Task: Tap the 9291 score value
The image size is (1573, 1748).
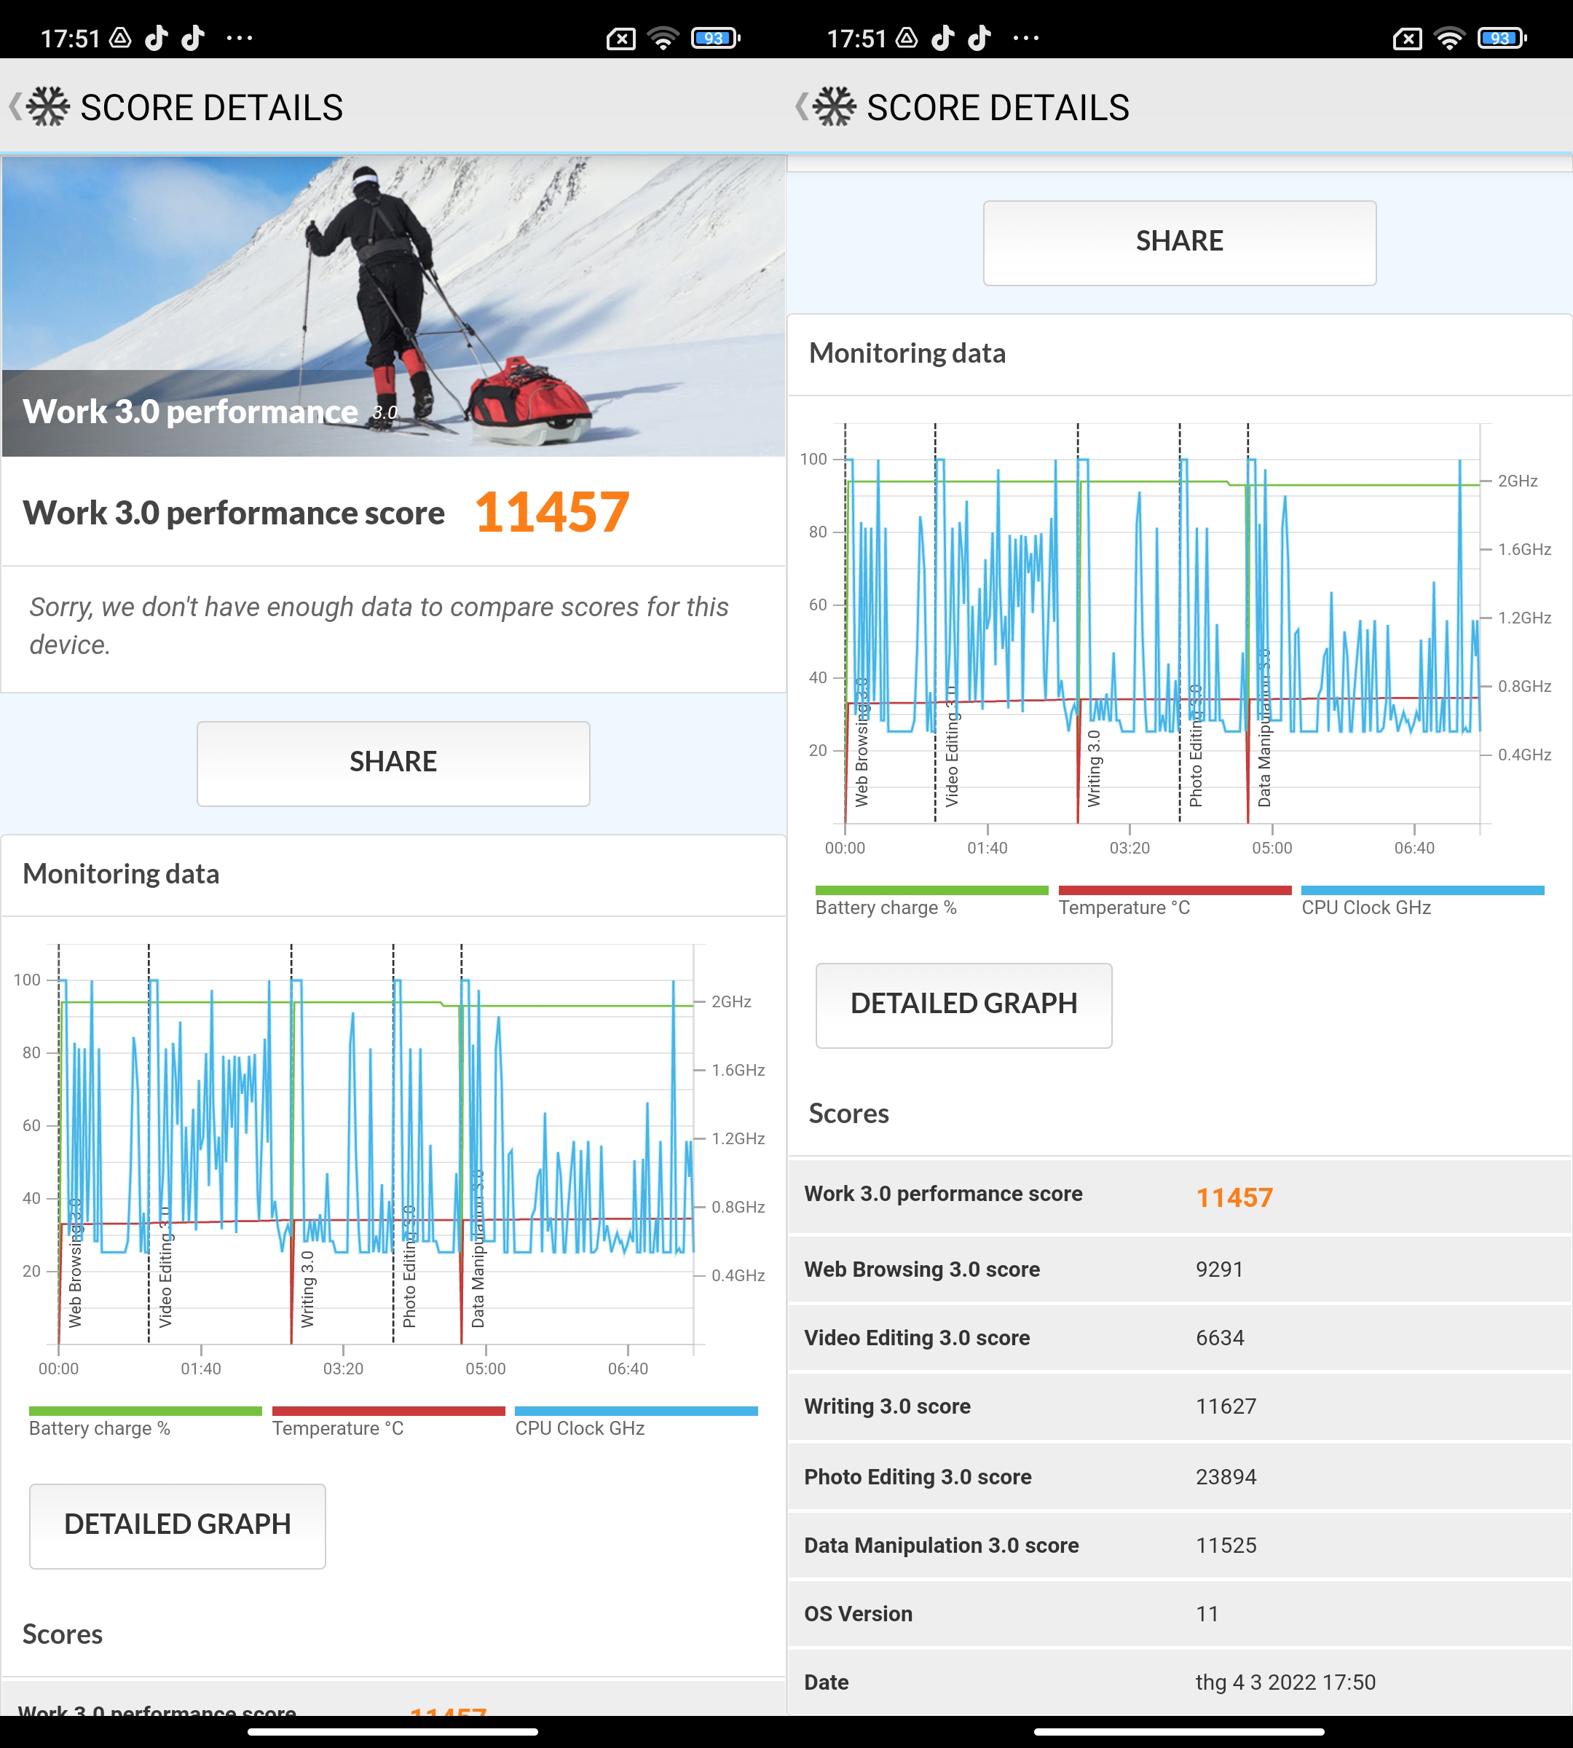Action: (x=1220, y=1269)
